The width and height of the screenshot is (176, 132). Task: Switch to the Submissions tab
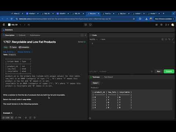pos(35,35)
